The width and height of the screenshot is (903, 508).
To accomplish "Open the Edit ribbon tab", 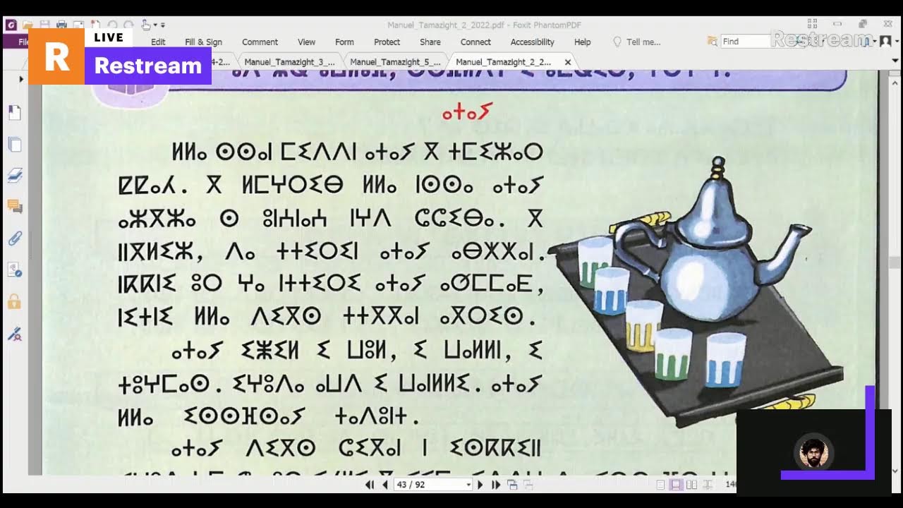I will point(158,42).
